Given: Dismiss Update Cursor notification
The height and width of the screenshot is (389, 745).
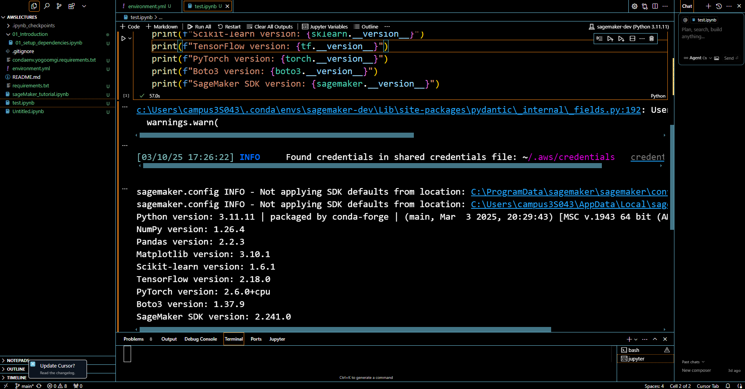Looking at the screenshot, I should [33, 364].
